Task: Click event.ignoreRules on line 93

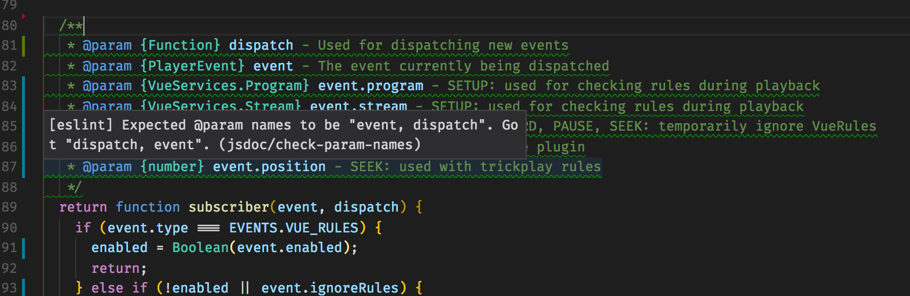Action: pyautogui.click(x=330, y=288)
